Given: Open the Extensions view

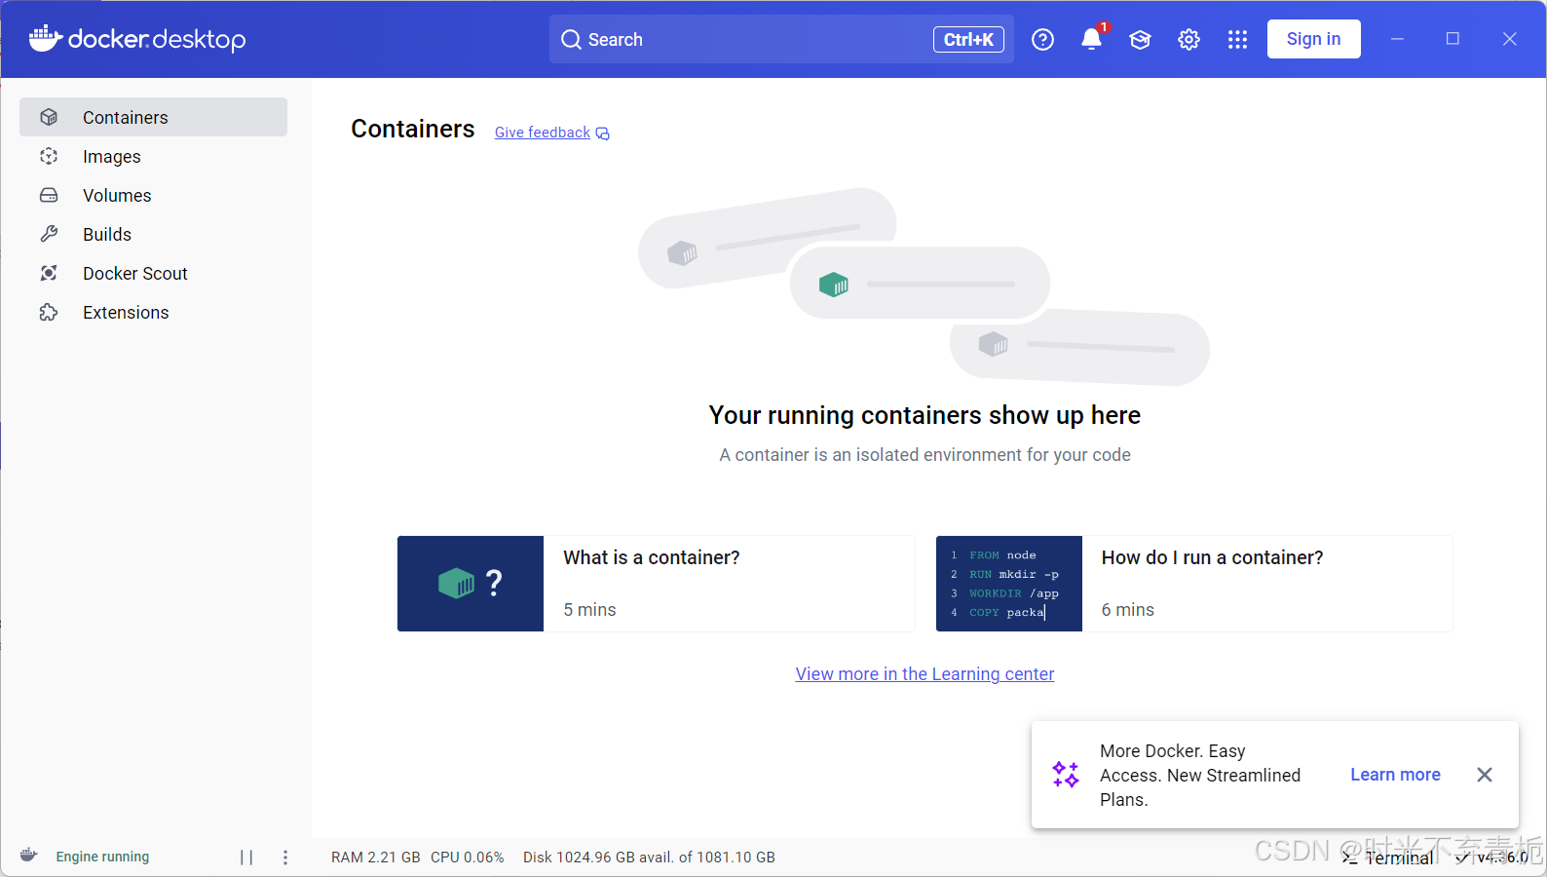Looking at the screenshot, I should tap(153, 312).
